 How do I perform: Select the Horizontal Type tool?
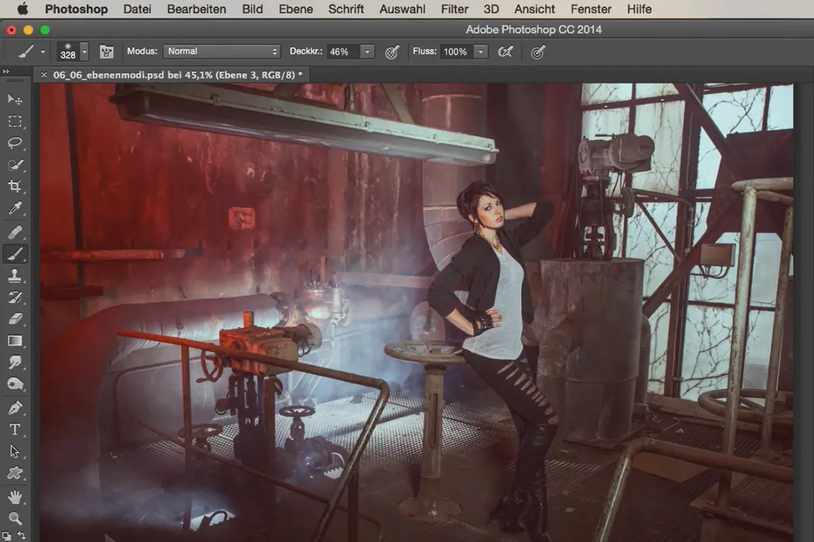point(14,430)
